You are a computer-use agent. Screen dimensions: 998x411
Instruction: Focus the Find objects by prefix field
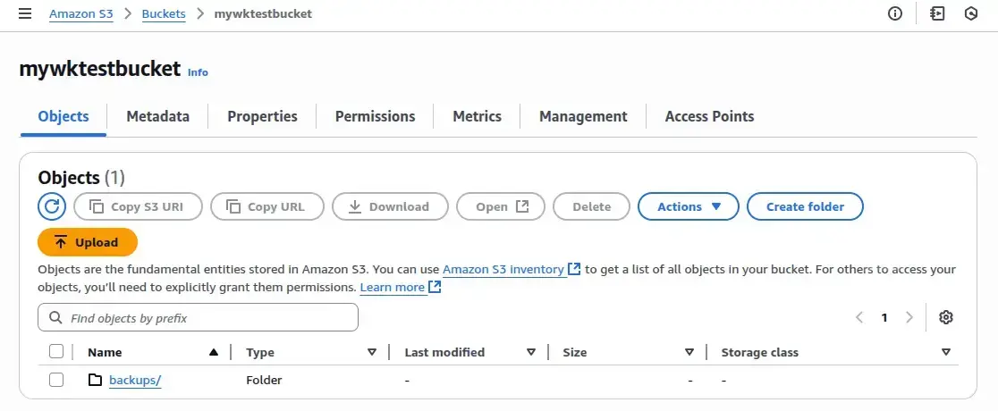198,317
